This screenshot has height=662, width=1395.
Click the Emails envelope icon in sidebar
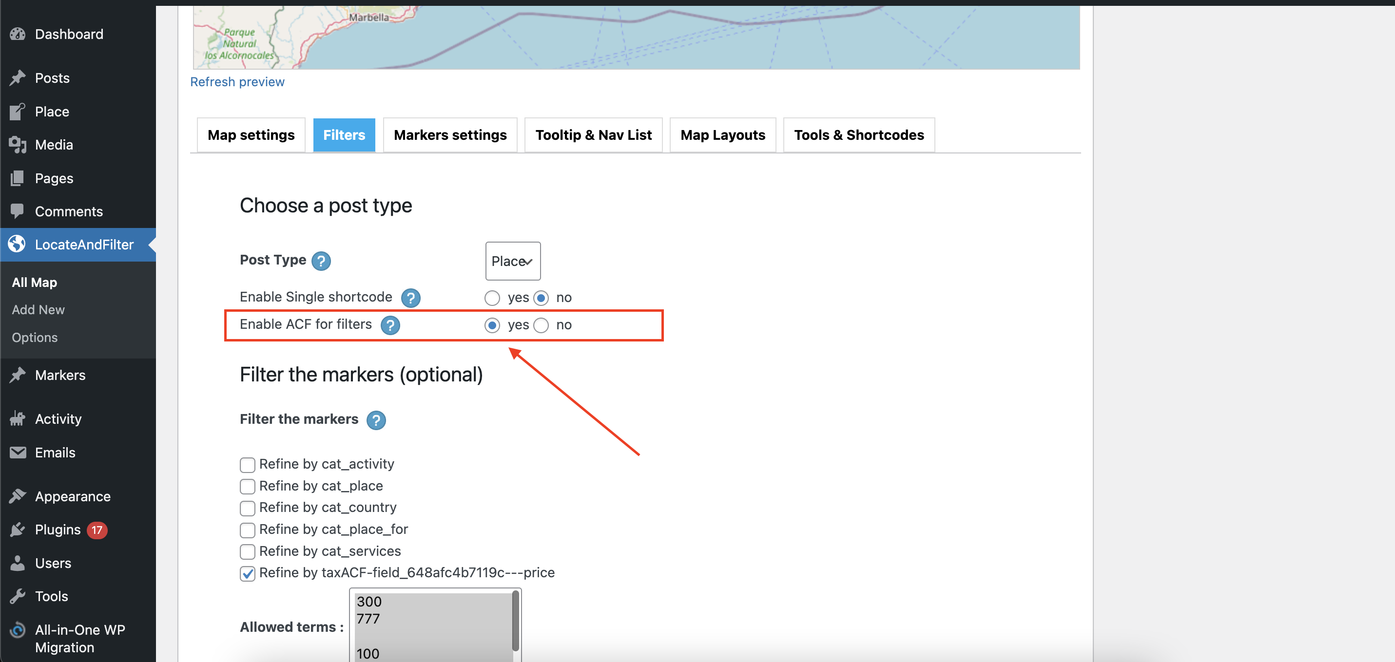click(x=18, y=453)
